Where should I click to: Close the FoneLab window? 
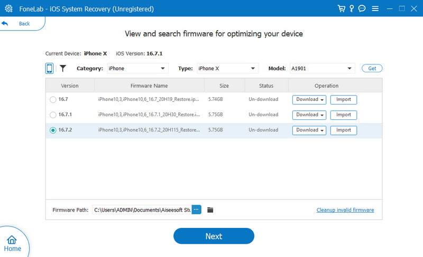point(414,8)
